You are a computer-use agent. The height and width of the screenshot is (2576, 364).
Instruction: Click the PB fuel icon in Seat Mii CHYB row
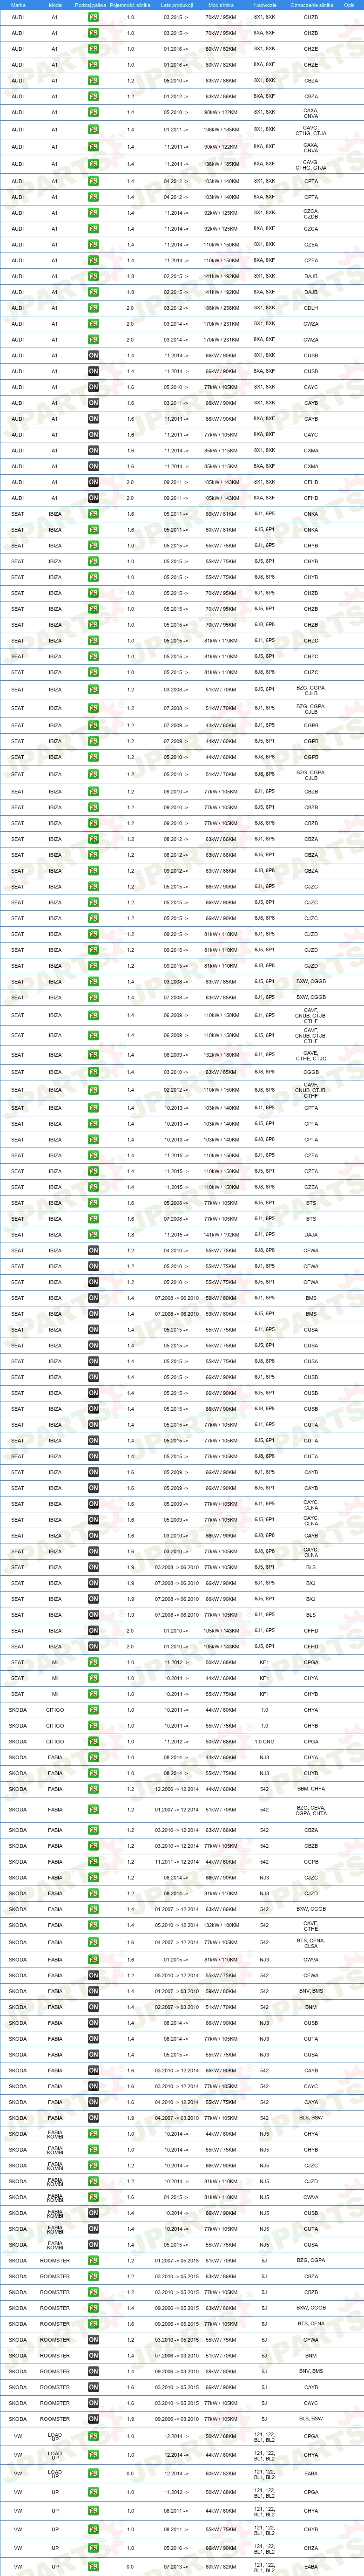pyautogui.click(x=93, y=1694)
